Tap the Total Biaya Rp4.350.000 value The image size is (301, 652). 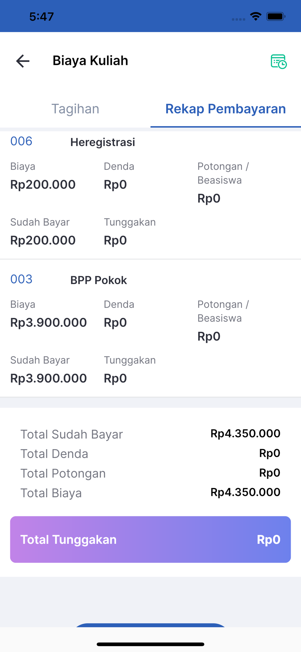tap(245, 492)
